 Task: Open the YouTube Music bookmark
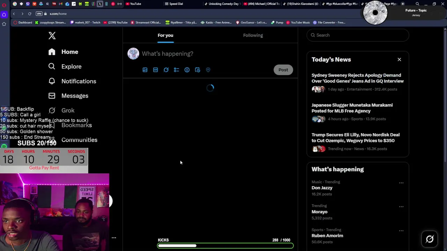click(x=298, y=22)
